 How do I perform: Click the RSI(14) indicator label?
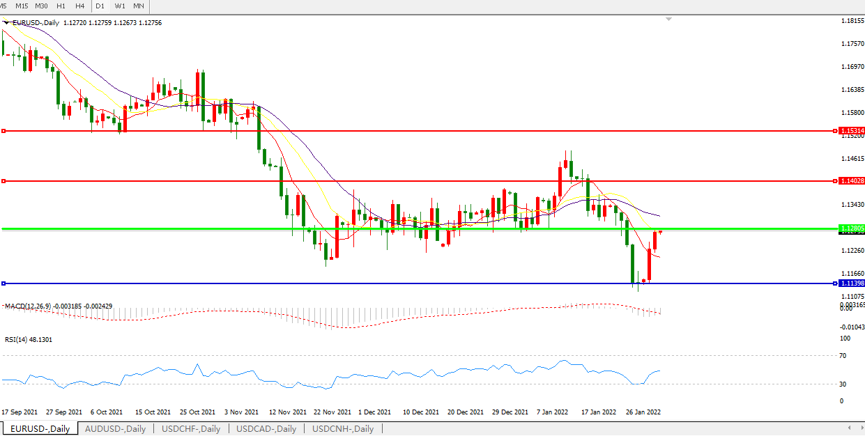click(x=27, y=340)
